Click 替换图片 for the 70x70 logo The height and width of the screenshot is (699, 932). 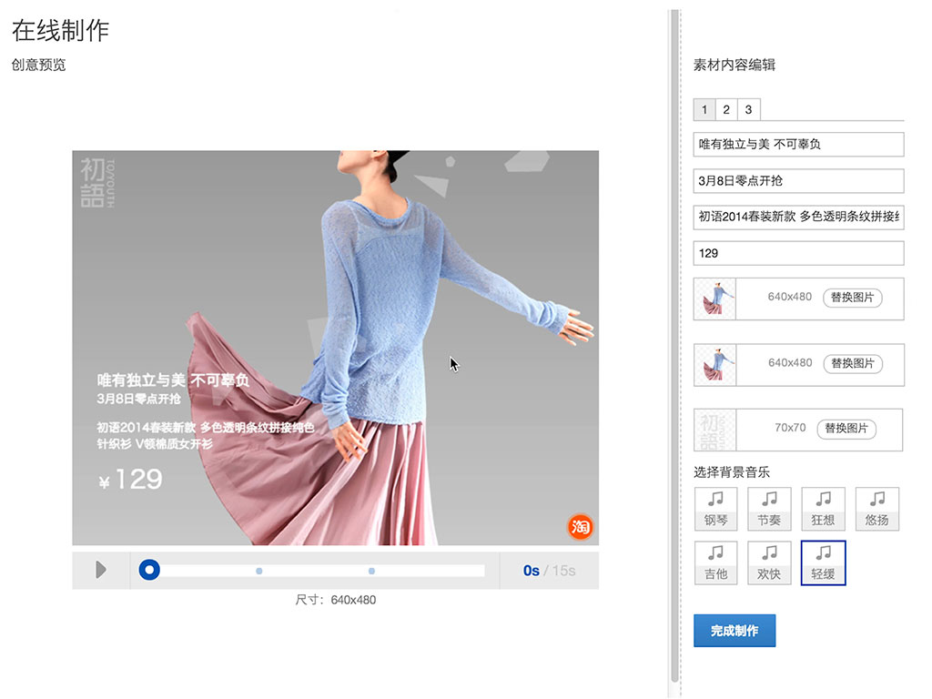point(846,429)
